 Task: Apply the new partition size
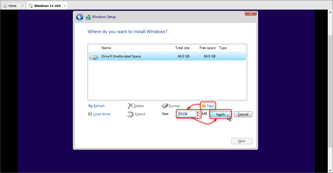tap(220, 114)
